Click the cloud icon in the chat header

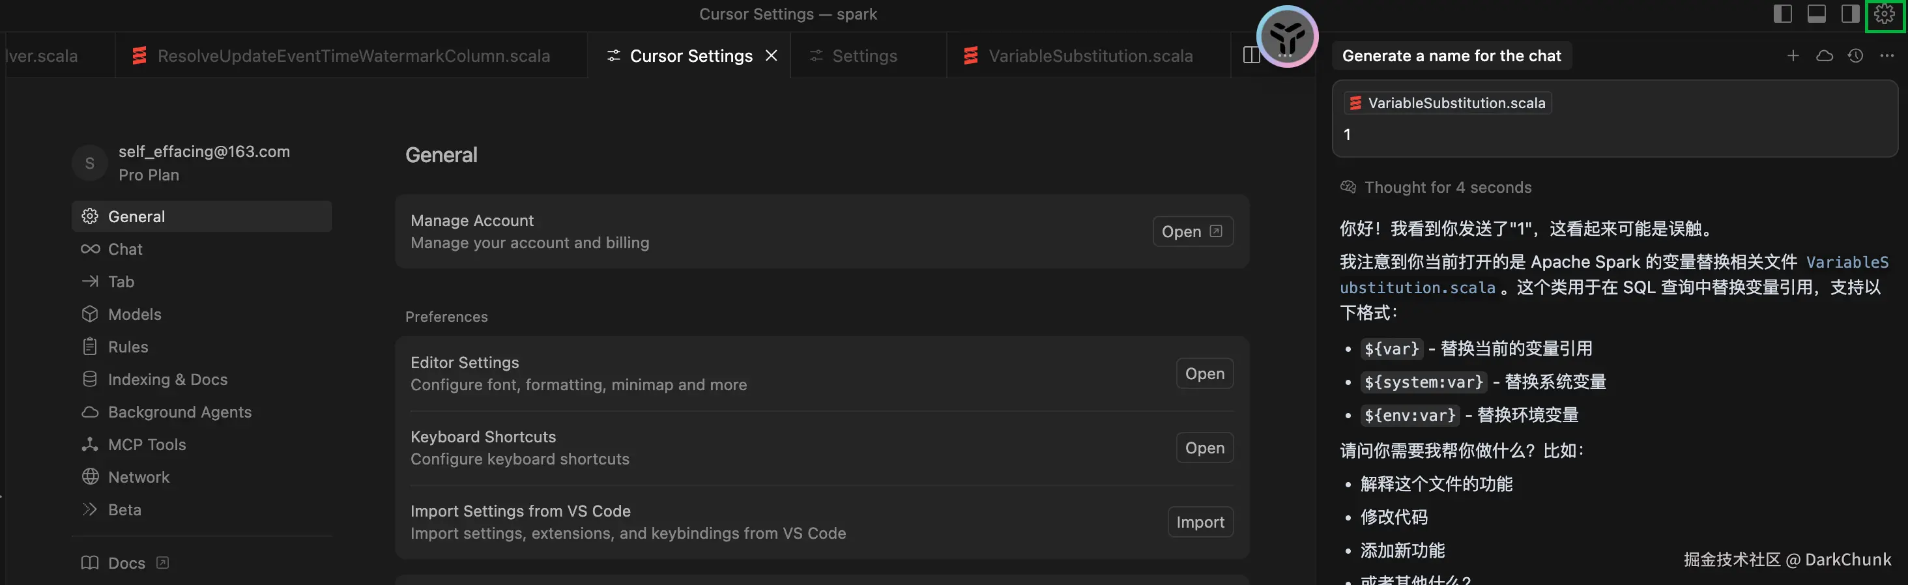1825,55
